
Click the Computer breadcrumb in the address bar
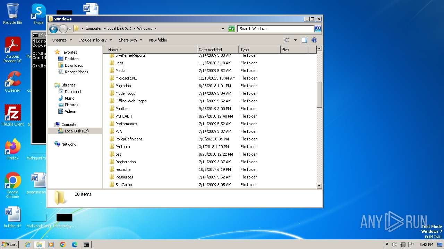pyautogui.click(x=93, y=29)
